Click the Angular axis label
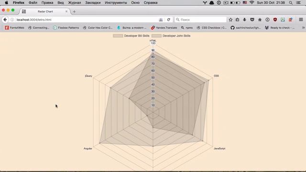 point(88,149)
